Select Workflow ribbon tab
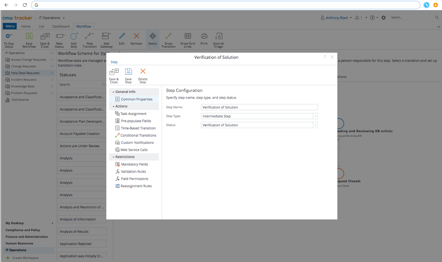 (x=83, y=26)
